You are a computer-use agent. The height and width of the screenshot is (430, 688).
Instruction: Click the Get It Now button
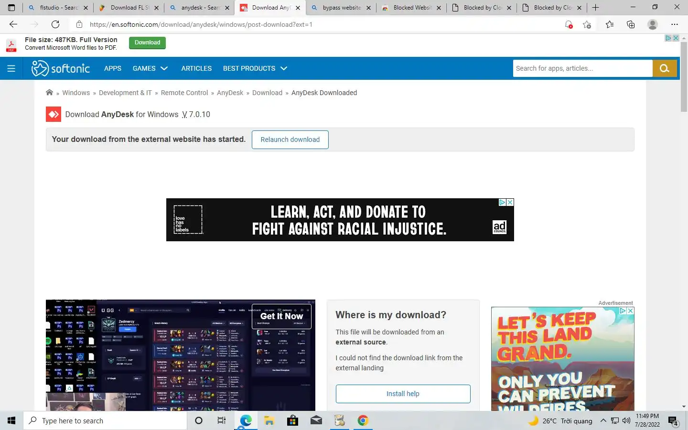[x=281, y=316]
